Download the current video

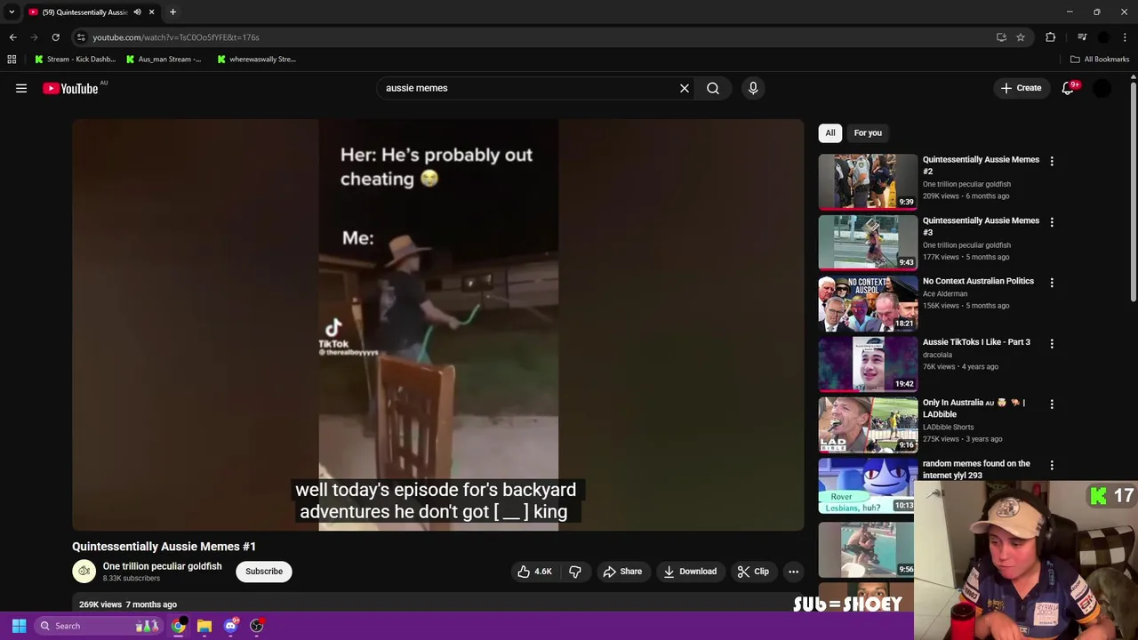pos(690,572)
